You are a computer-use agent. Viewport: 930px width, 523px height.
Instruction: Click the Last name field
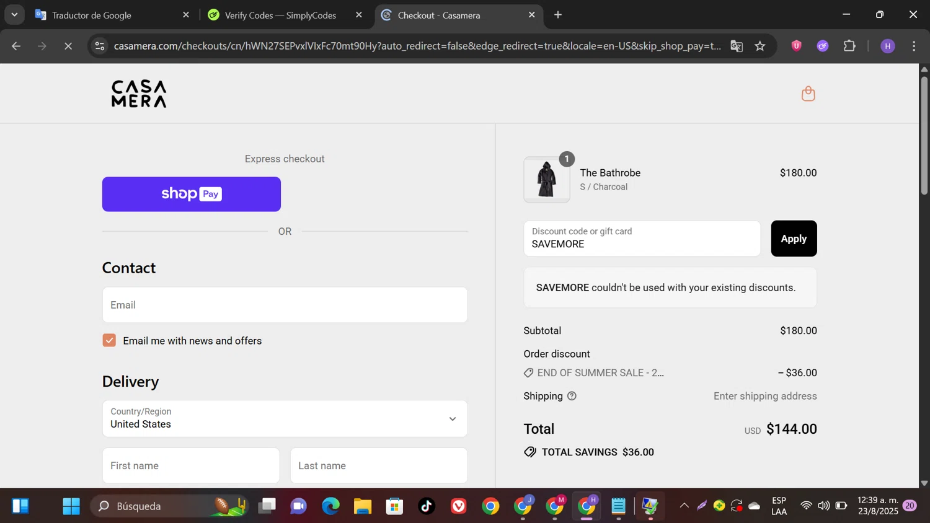point(379,465)
